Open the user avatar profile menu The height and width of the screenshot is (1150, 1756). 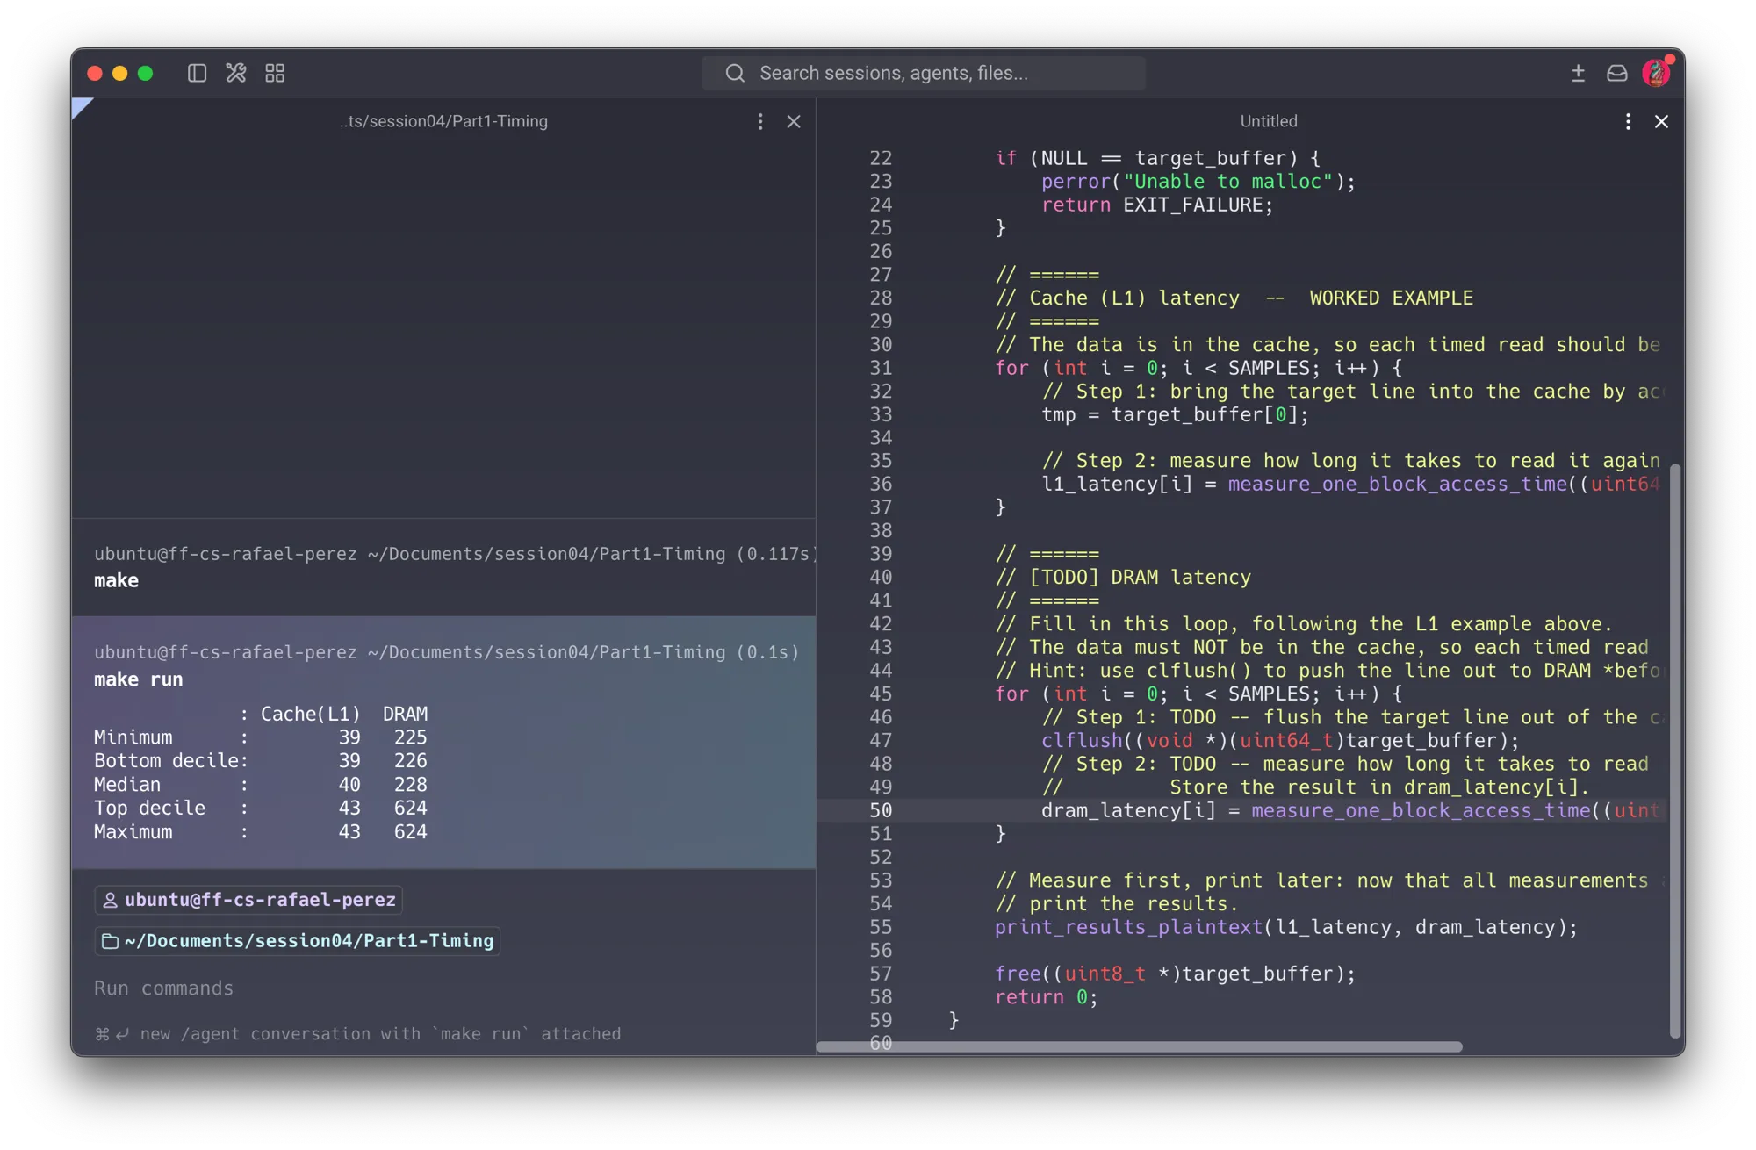tap(1657, 73)
